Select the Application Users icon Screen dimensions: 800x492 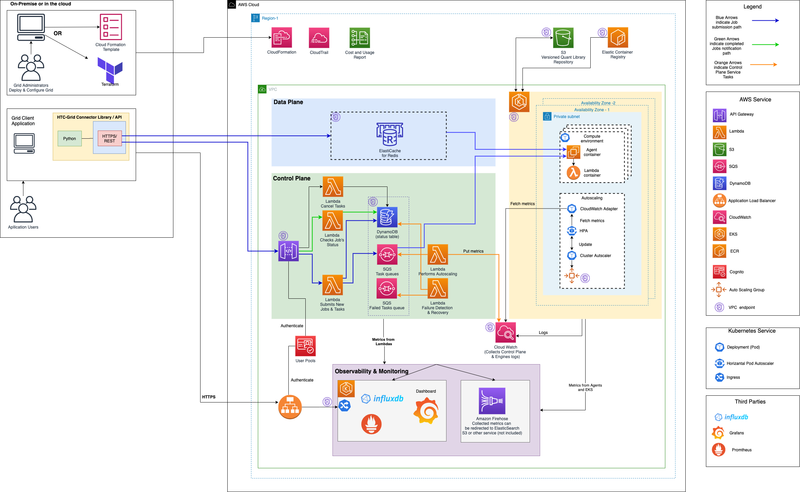point(23,209)
